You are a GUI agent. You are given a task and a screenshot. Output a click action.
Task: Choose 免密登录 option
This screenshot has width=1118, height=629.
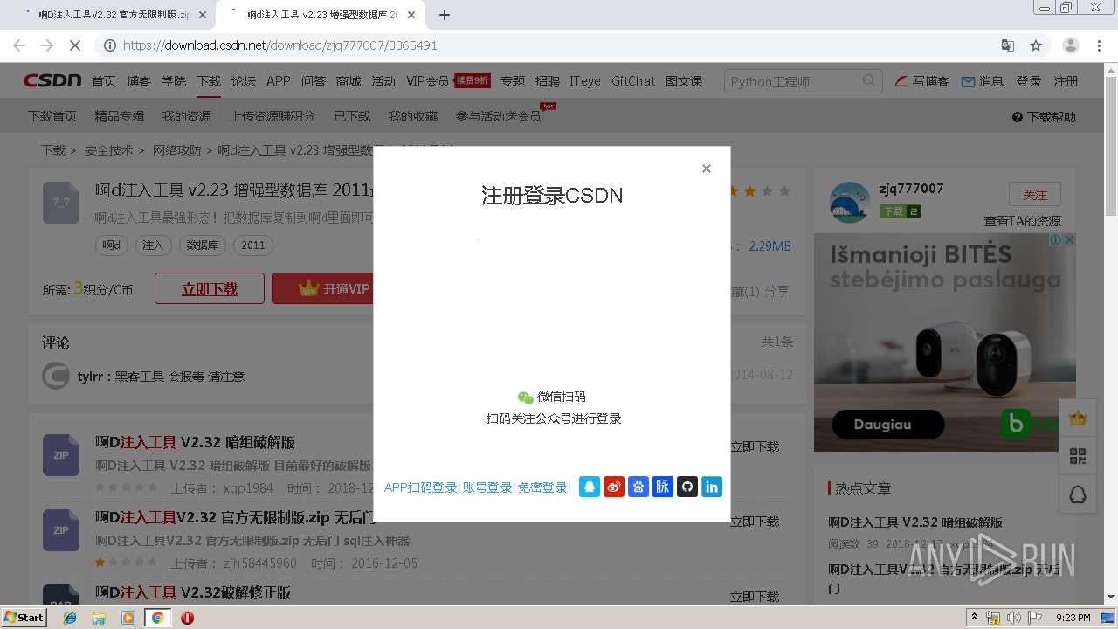(542, 487)
